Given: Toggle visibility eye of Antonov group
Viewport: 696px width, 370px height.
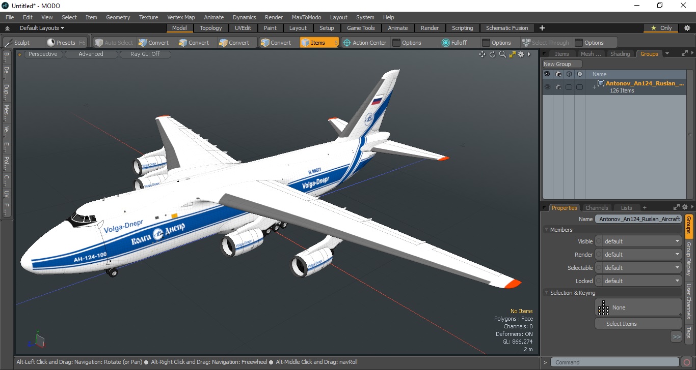Looking at the screenshot, I should pos(547,87).
